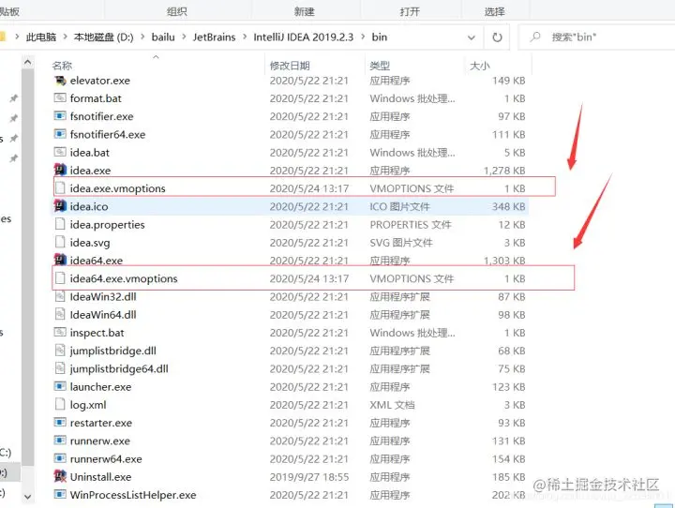Screen dimensions: 675x508
Task: Click the IdeaWin32.dll file icon
Action: coord(60,296)
